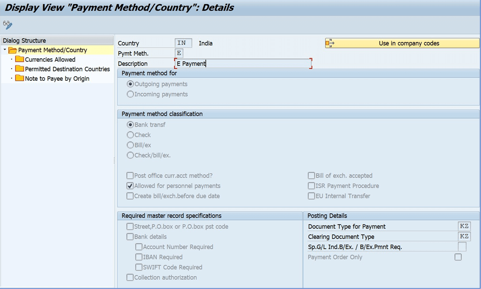Enable EU Internal Transfer

coord(311,196)
